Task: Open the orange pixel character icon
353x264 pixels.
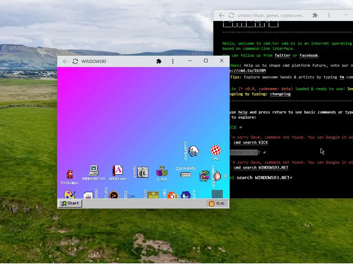Action: 172,195
